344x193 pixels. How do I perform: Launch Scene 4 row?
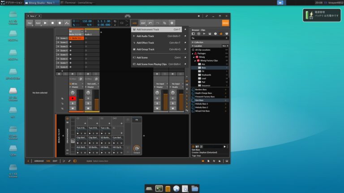[x=62, y=50]
